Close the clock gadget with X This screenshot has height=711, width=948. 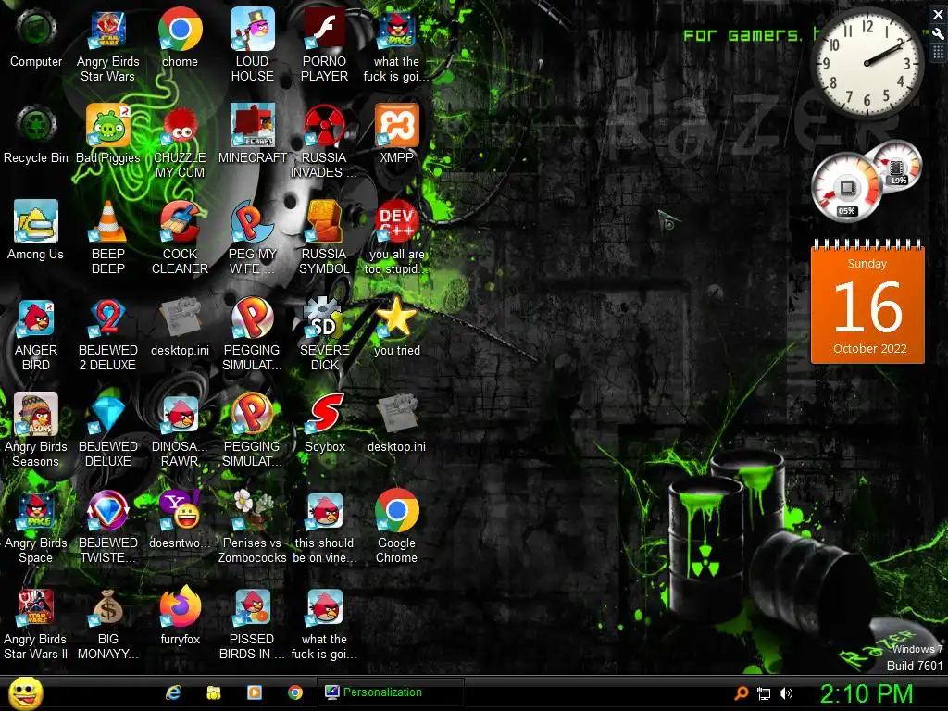click(939, 15)
